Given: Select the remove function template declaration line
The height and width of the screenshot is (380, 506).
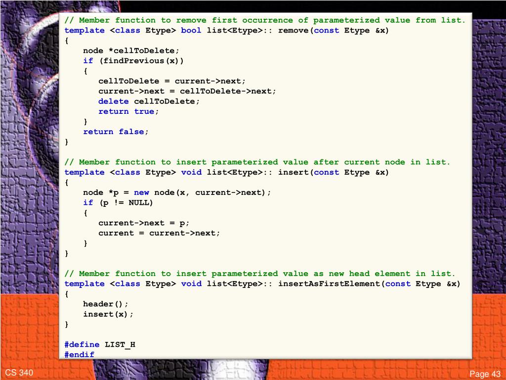Looking at the screenshot, I should [226, 31].
